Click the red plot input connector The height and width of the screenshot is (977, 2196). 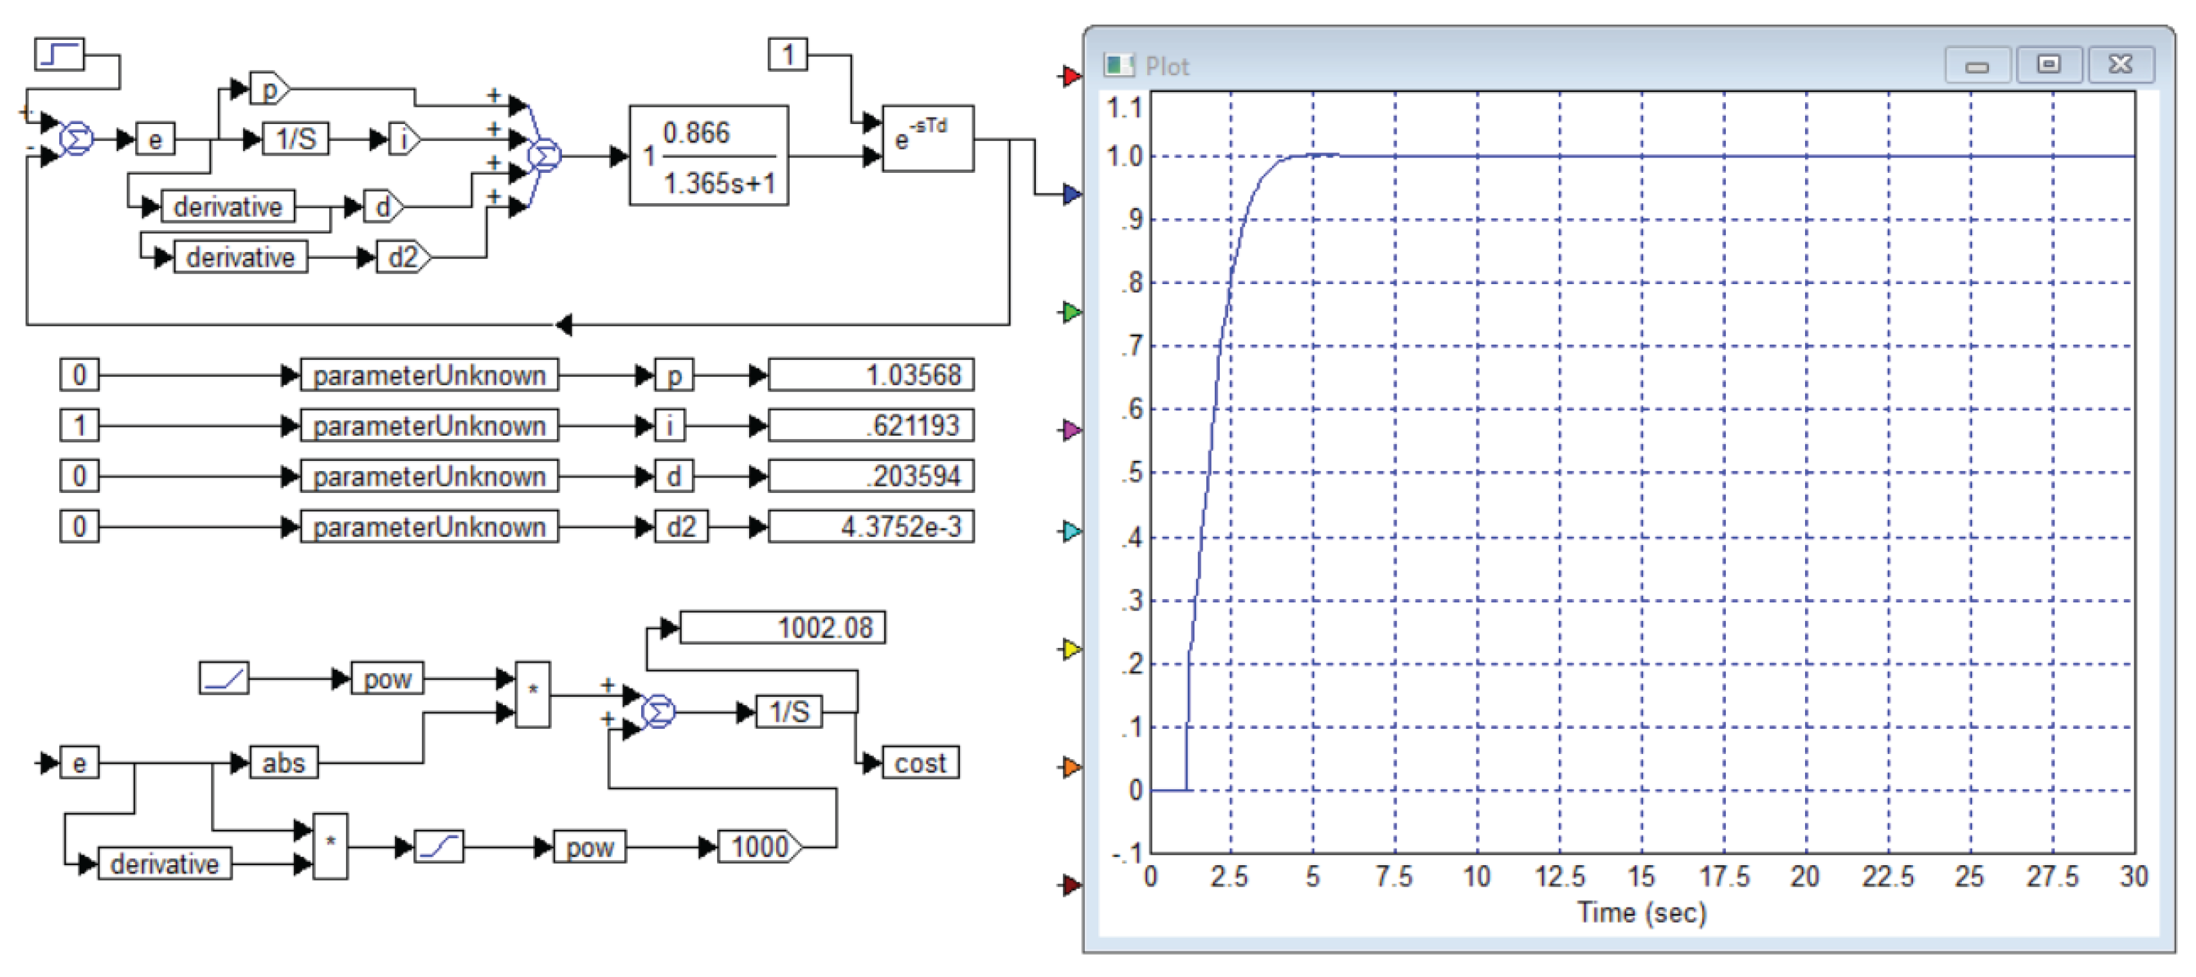point(1070,76)
